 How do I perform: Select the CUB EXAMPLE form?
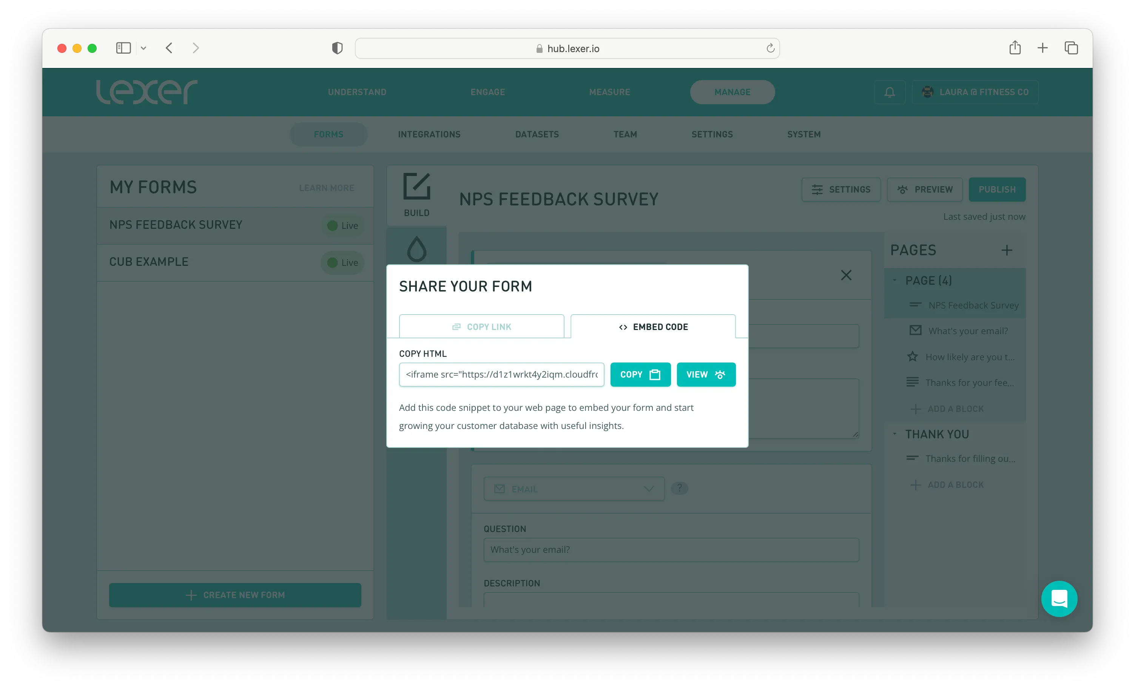[149, 262]
